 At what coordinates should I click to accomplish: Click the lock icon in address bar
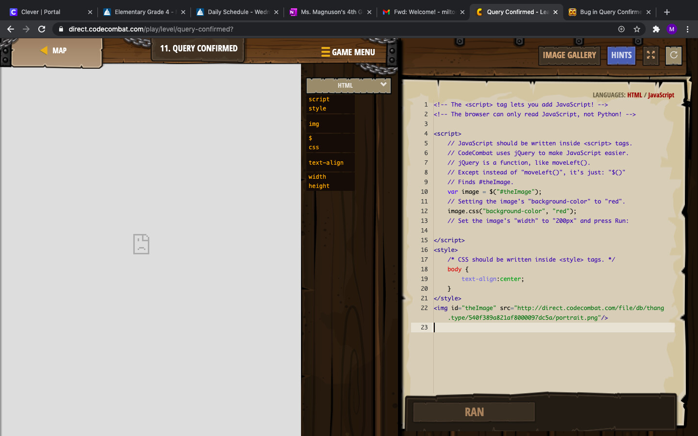[61, 29]
